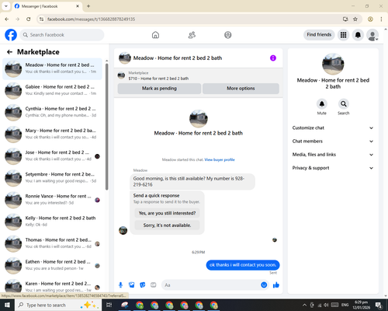Image resolution: width=388 pixels, height=311 pixels.
Task: Search in conversation magnifier icon
Action: pos(344,104)
